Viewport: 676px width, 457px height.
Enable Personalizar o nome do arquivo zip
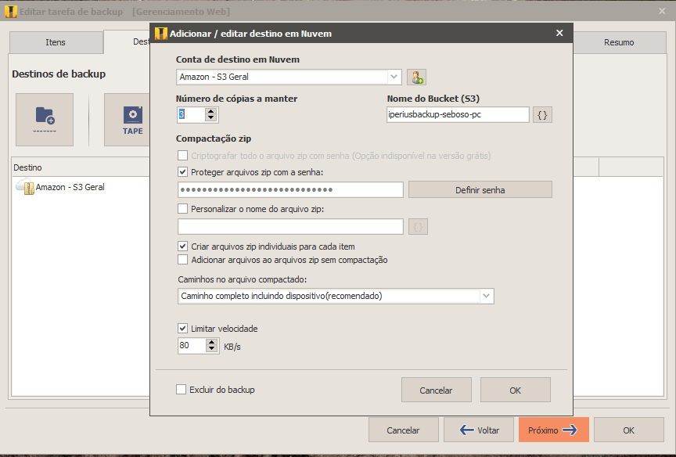click(x=183, y=209)
